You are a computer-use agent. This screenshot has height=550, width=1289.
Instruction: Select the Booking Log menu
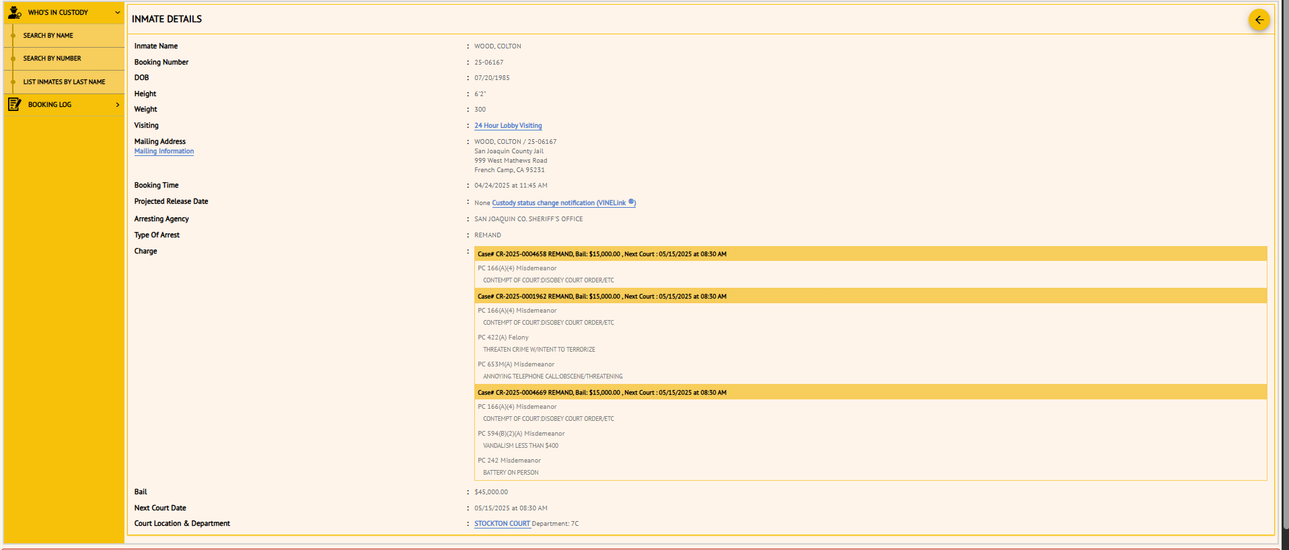[64, 104]
